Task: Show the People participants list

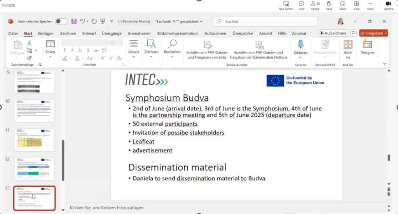Action: tap(315, 5)
